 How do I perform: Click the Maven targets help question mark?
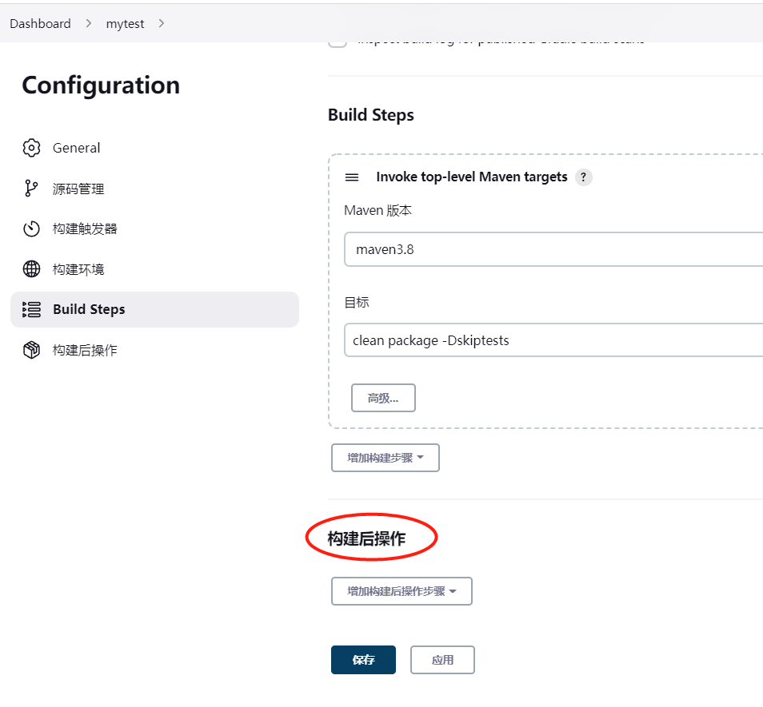click(x=584, y=177)
